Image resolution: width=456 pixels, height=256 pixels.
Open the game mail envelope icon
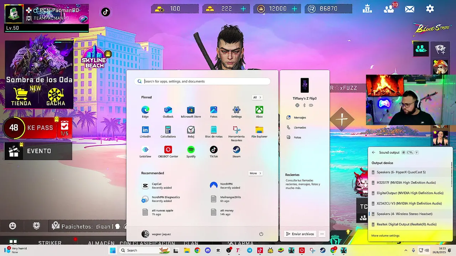[x=410, y=9]
